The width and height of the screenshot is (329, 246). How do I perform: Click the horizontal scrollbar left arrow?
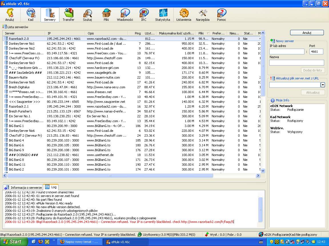pyautogui.click(x=5, y=176)
